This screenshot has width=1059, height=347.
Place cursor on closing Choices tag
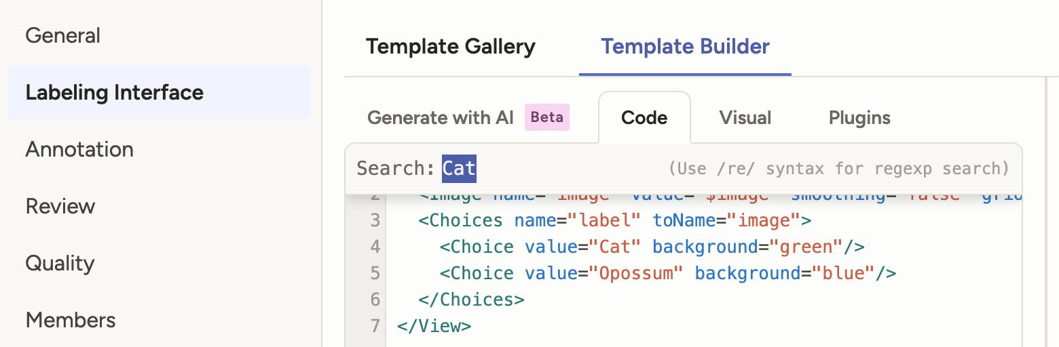471,300
